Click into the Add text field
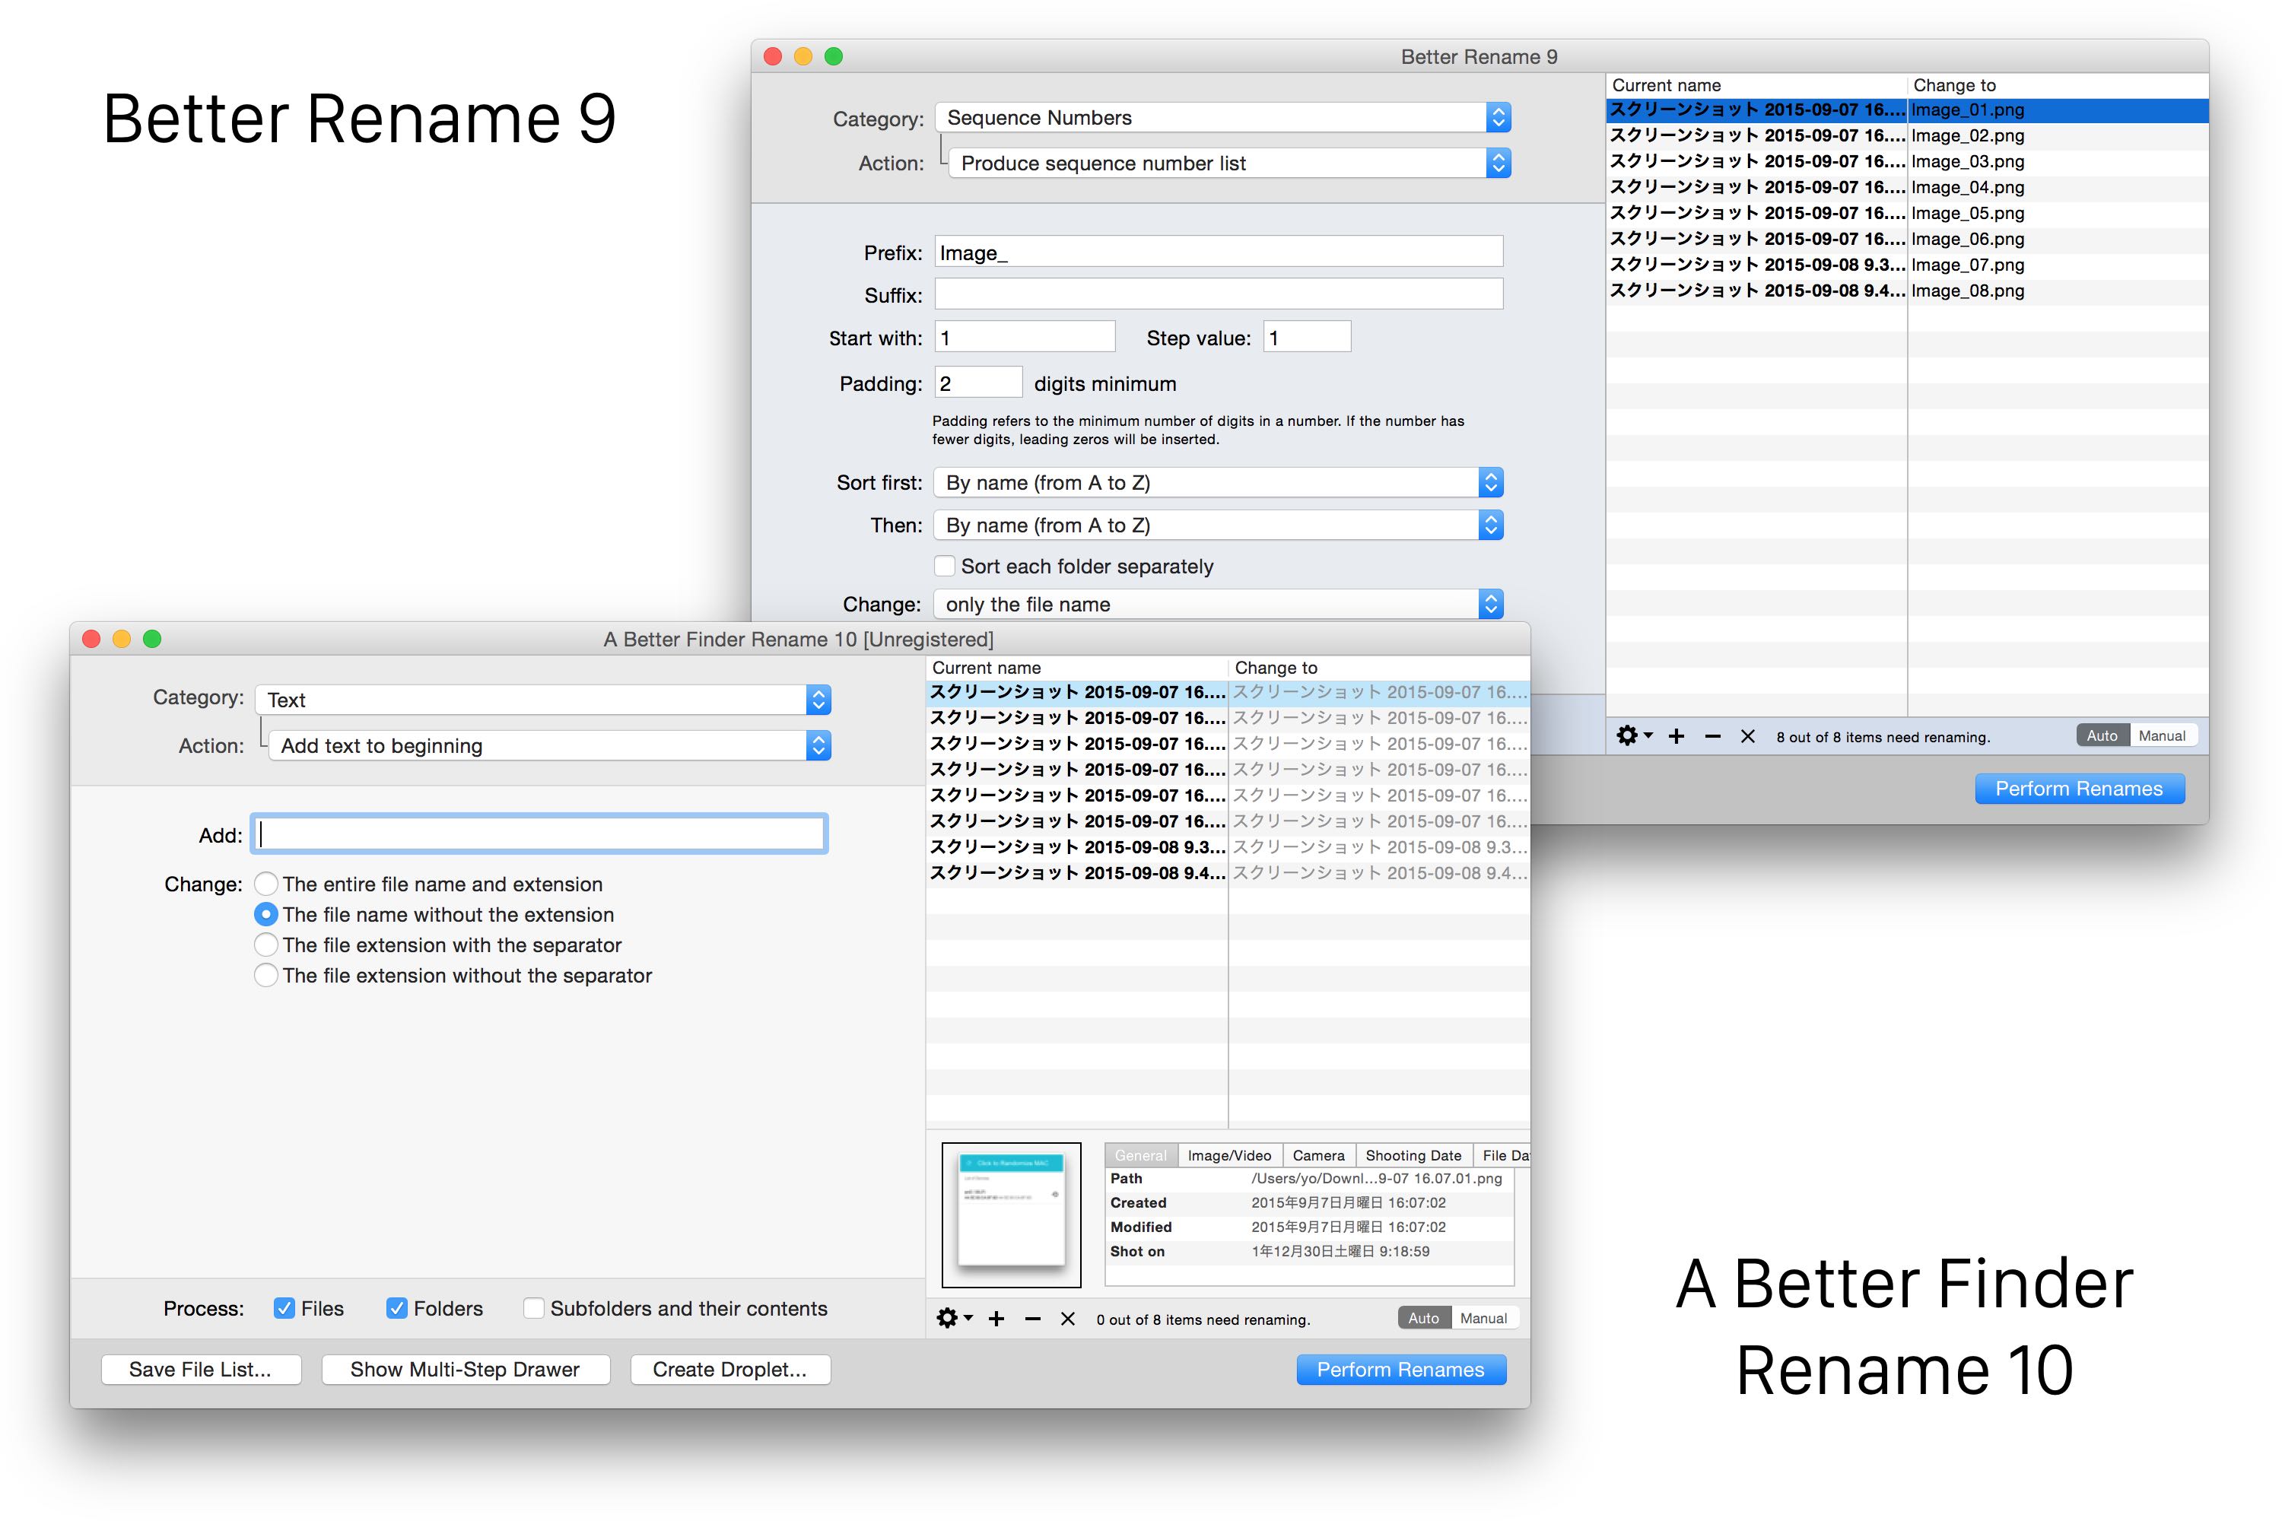2282x1521 pixels. 539,834
